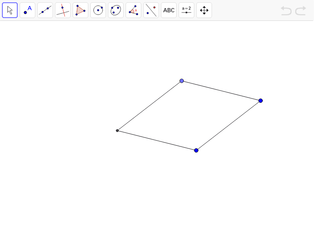Select the Move arrow tool

point(10,10)
